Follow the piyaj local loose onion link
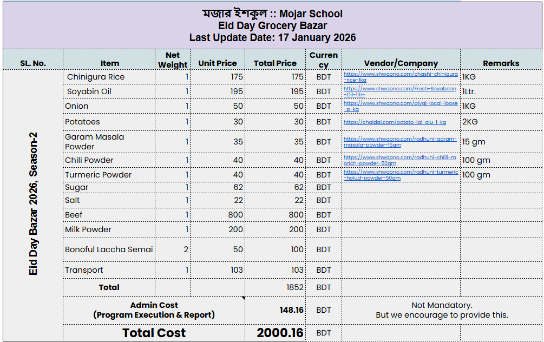The height and width of the screenshot is (342, 544). [400, 103]
